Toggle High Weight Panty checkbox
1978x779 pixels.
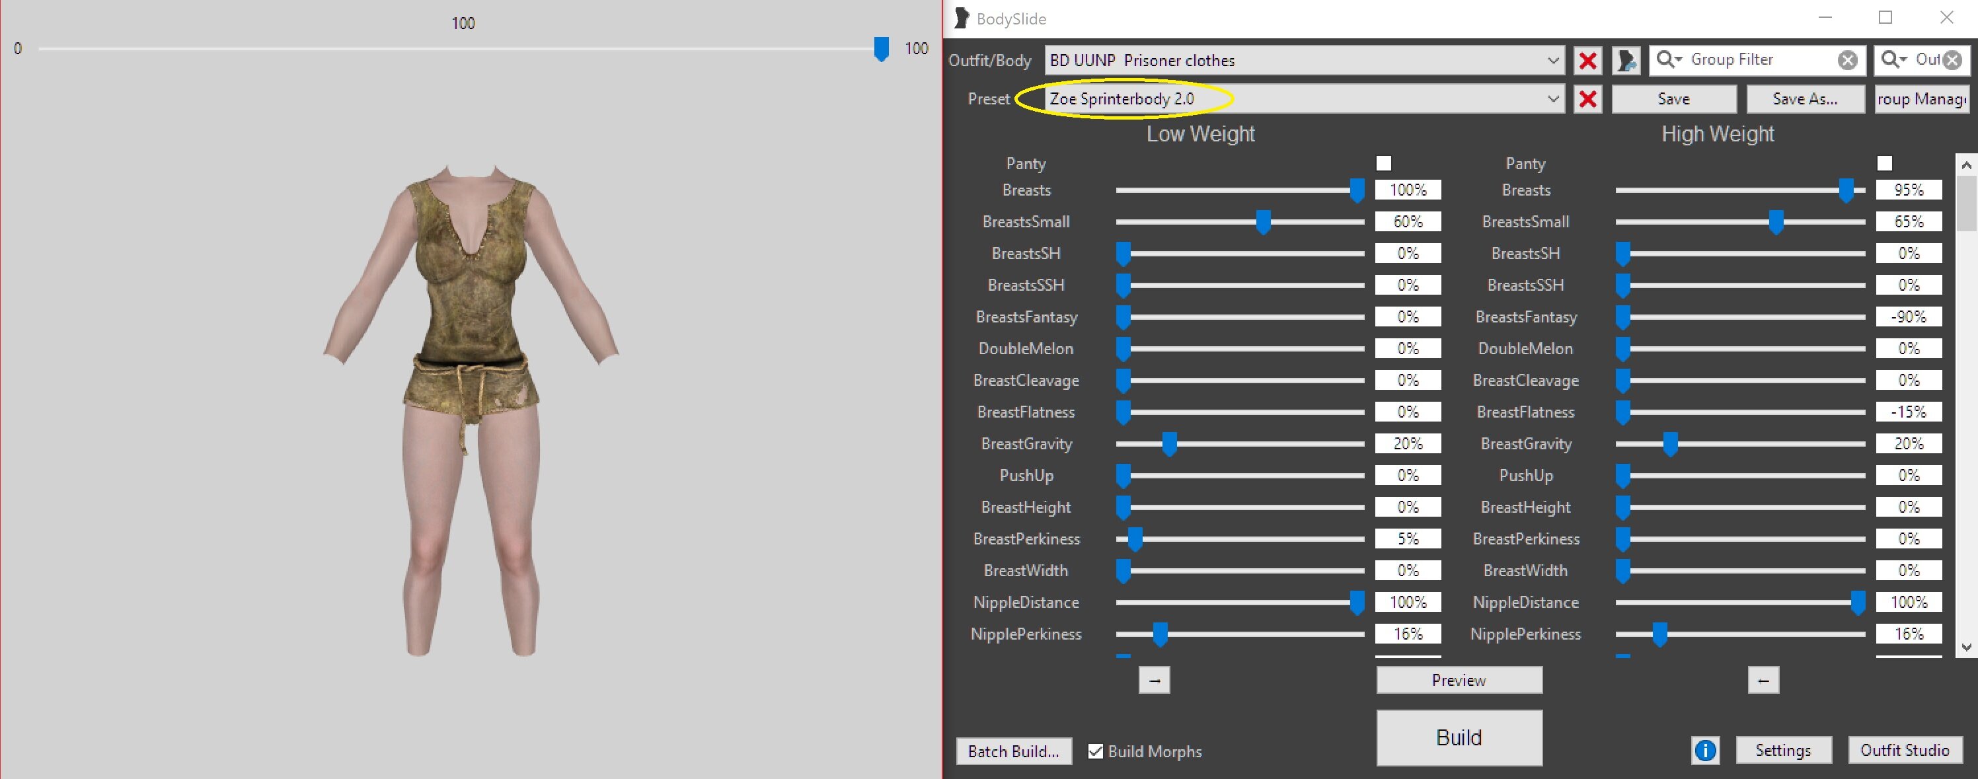(x=1884, y=163)
